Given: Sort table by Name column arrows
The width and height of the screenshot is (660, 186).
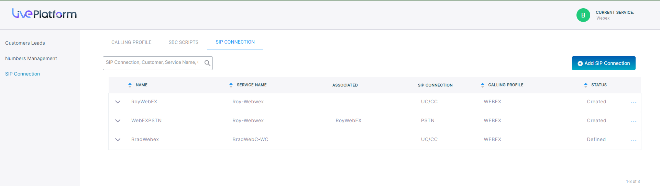Looking at the screenshot, I should point(130,85).
